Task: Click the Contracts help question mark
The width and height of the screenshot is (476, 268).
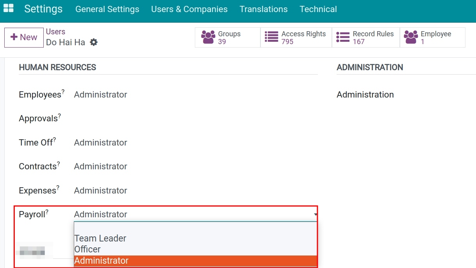Action: (59, 164)
